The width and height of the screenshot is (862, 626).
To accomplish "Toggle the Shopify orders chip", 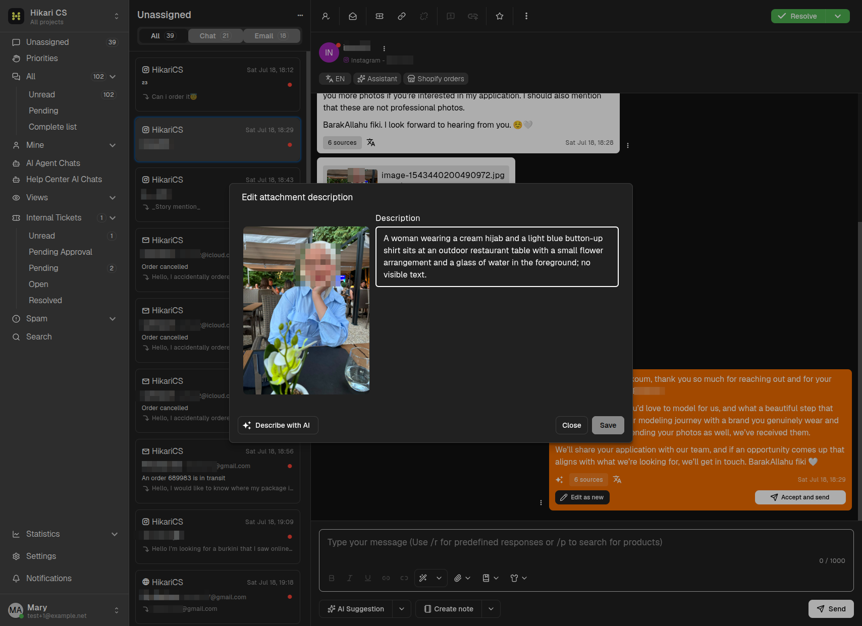I will pyautogui.click(x=436, y=79).
